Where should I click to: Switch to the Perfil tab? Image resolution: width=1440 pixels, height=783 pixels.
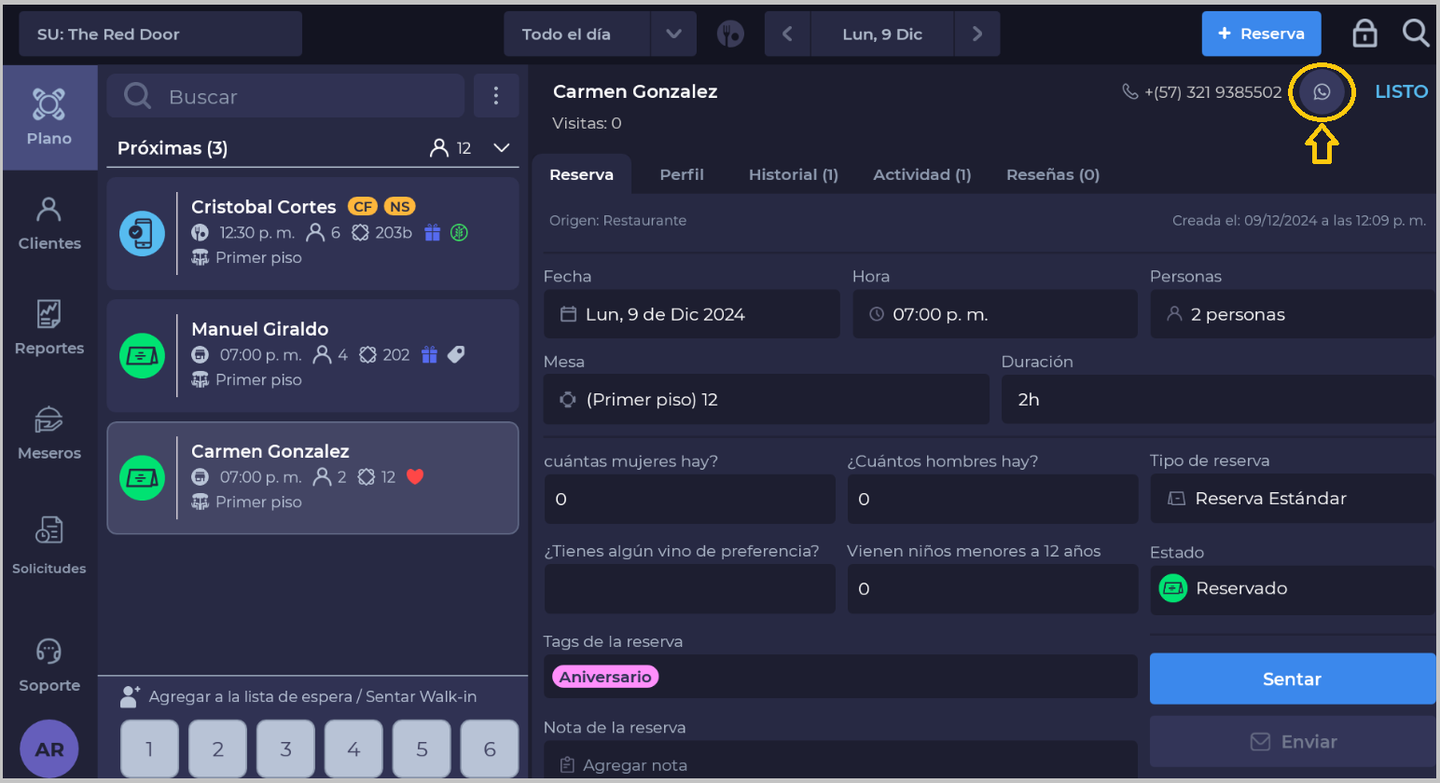tap(682, 174)
